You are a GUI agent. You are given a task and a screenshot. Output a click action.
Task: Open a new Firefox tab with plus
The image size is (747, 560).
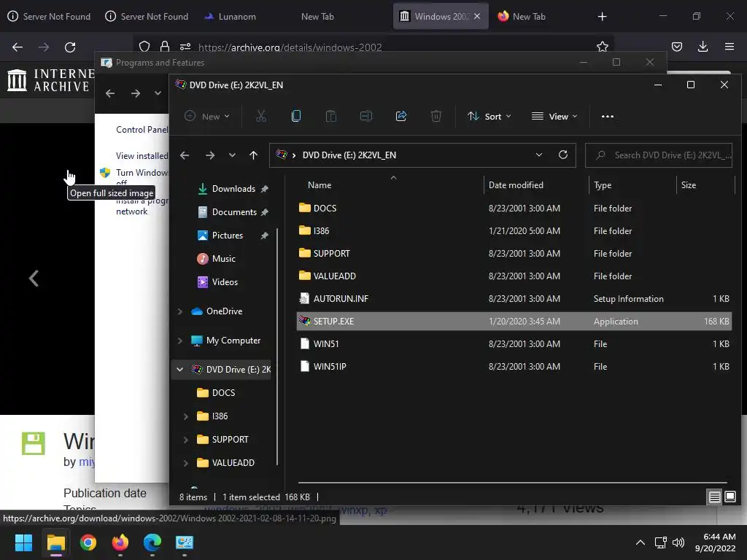point(602,17)
